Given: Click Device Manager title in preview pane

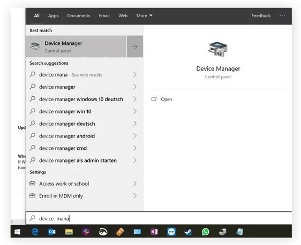Looking at the screenshot, I should [x=218, y=68].
